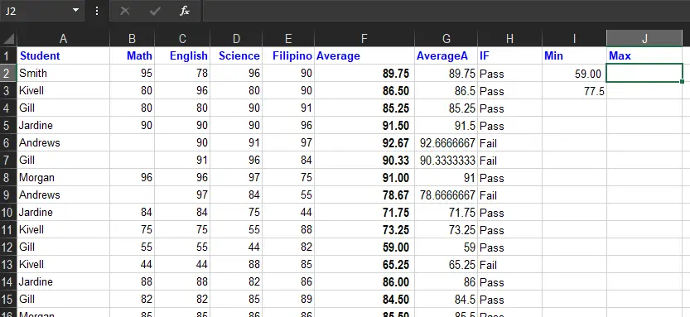Click the three-dot handle beside Name Box
This screenshot has height=317, width=690.
click(97, 11)
